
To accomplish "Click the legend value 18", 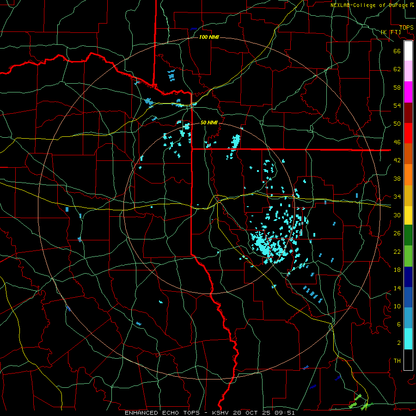I will pyautogui.click(x=397, y=270).
